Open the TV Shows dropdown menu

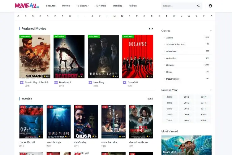[x=83, y=6]
